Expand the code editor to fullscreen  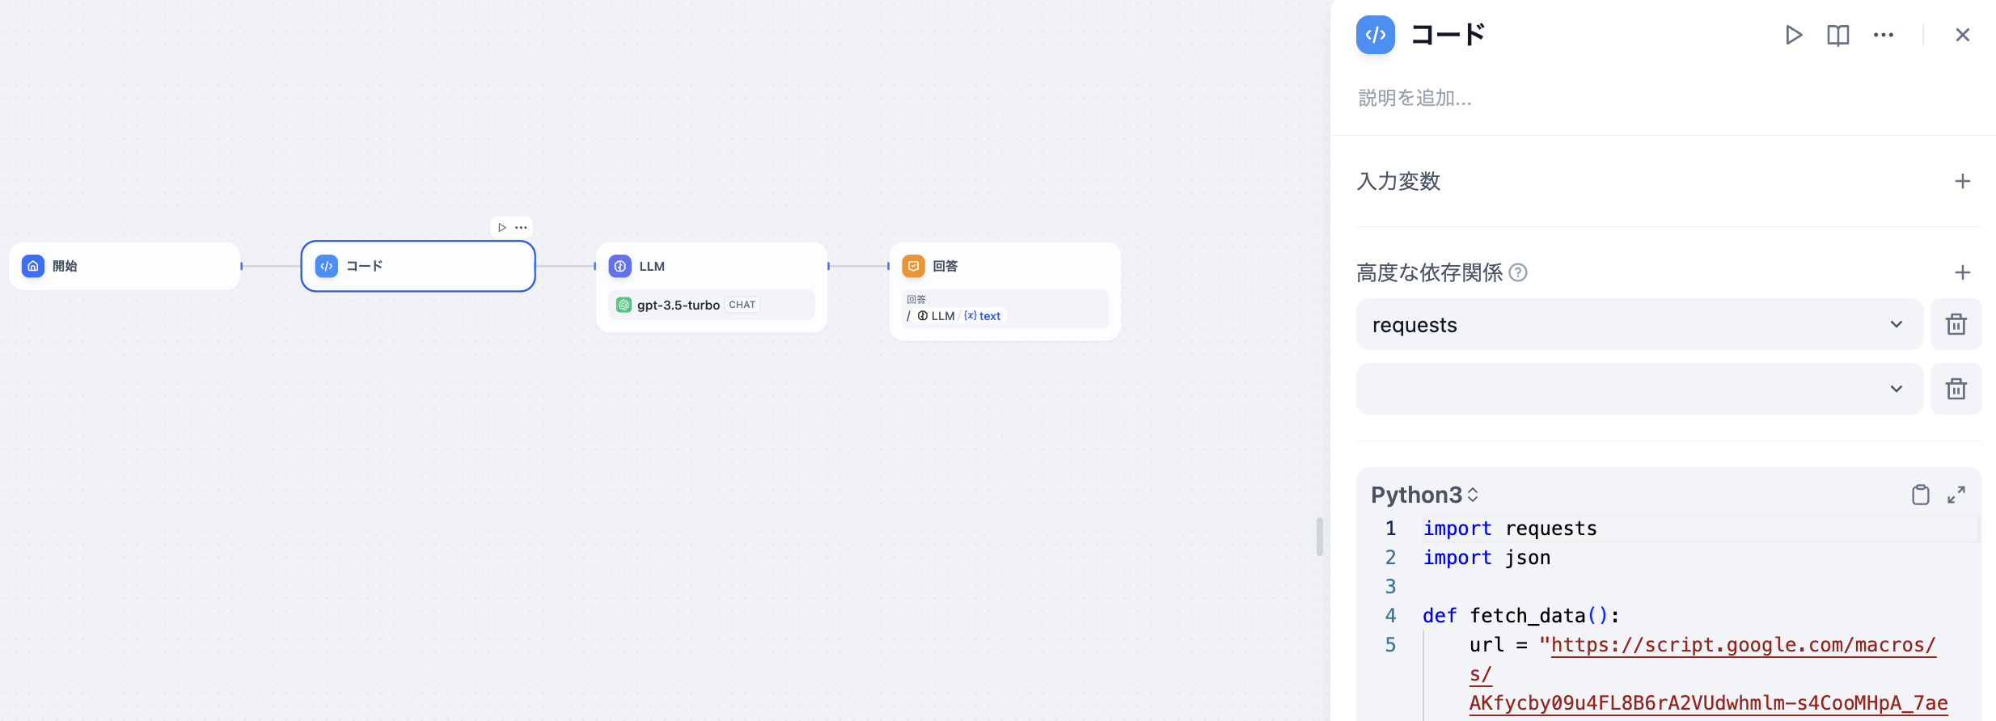1956,495
